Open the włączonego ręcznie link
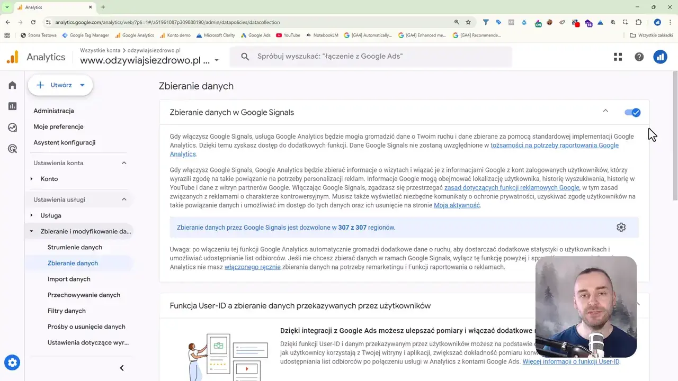The width and height of the screenshot is (678, 381). click(252, 267)
